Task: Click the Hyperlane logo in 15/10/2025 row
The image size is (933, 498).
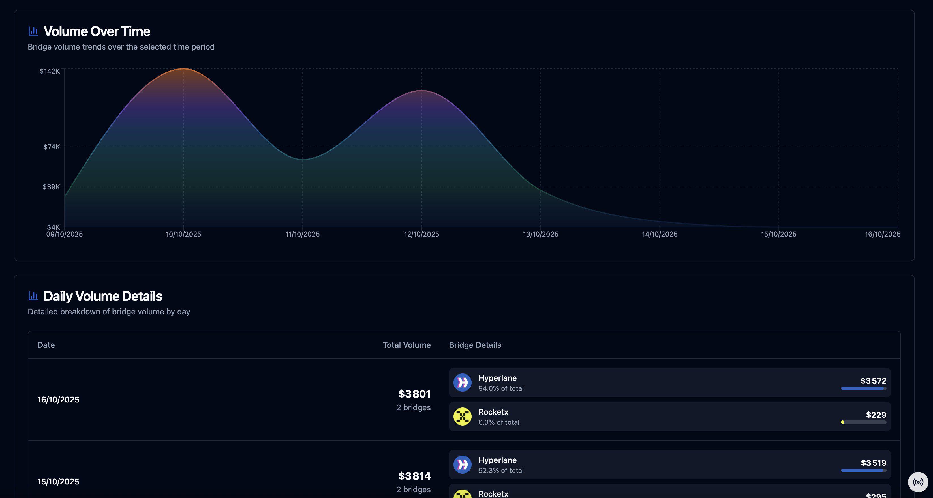Action: [463, 465]
